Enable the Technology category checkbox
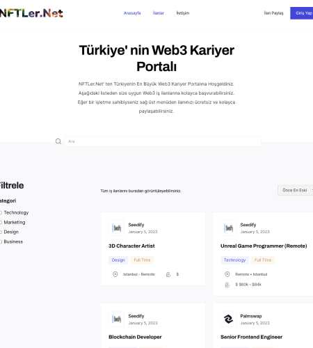Image resolution: width=313 pixels, height=348 pixels. point(1,213)
